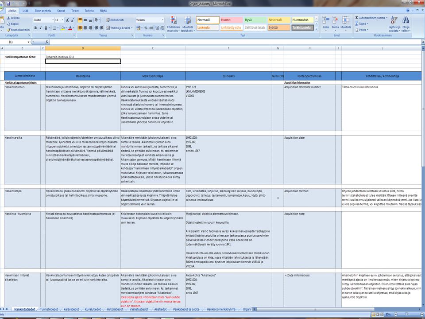This screenshot has height=319, width=425.
Task: Open the Sivun asettelu ribbon tab
Action: (43, 11)
